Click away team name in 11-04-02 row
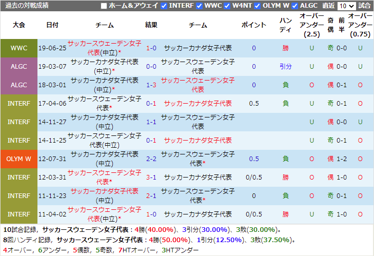The height and width of the screenshot is (256, 374). (x=198, y=214)
